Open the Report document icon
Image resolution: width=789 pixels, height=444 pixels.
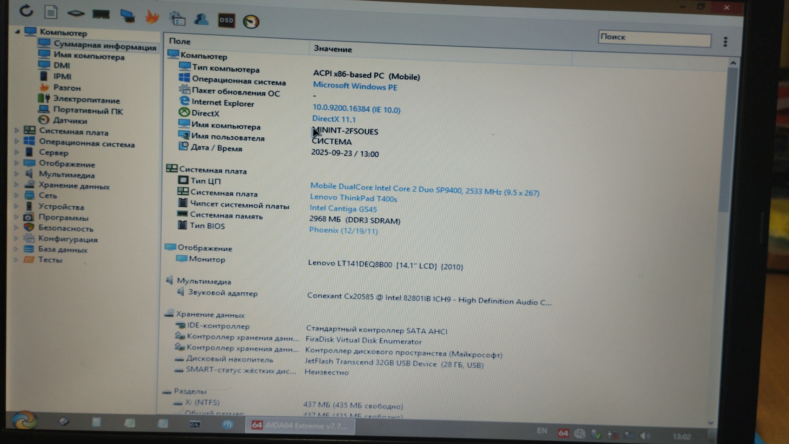pyautogui.click(x=51, y=12)
